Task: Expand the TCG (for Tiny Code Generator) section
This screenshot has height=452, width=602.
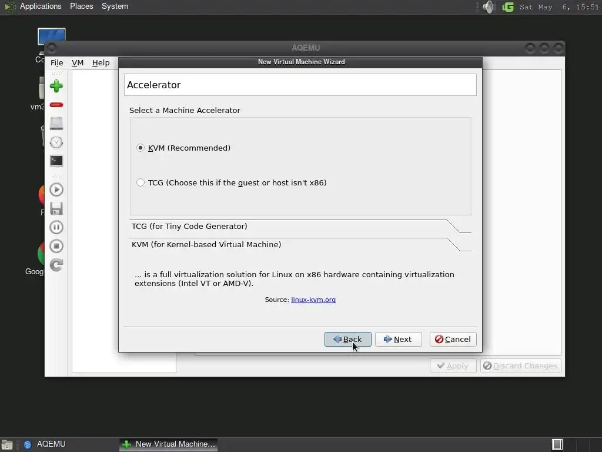Action: pyautogui.click(x=300, y=227)
